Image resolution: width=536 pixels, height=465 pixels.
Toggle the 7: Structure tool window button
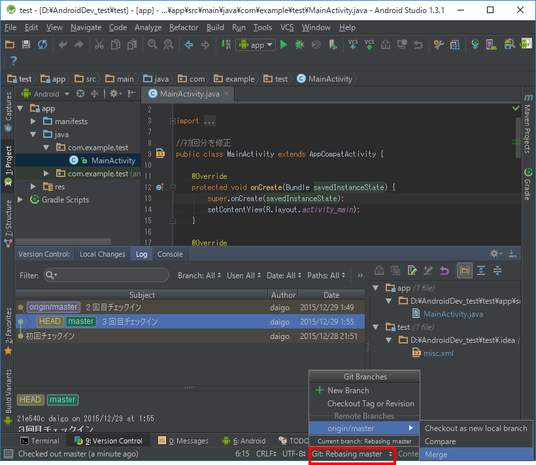pyautogui.click(x=8, y=223)
